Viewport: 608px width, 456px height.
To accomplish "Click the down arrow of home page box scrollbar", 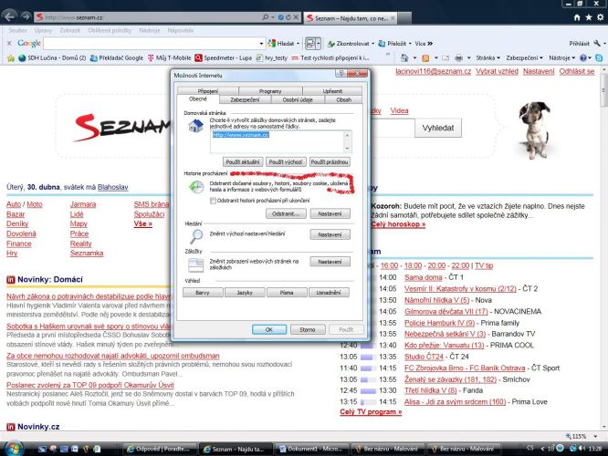I will tap(347, 149).
